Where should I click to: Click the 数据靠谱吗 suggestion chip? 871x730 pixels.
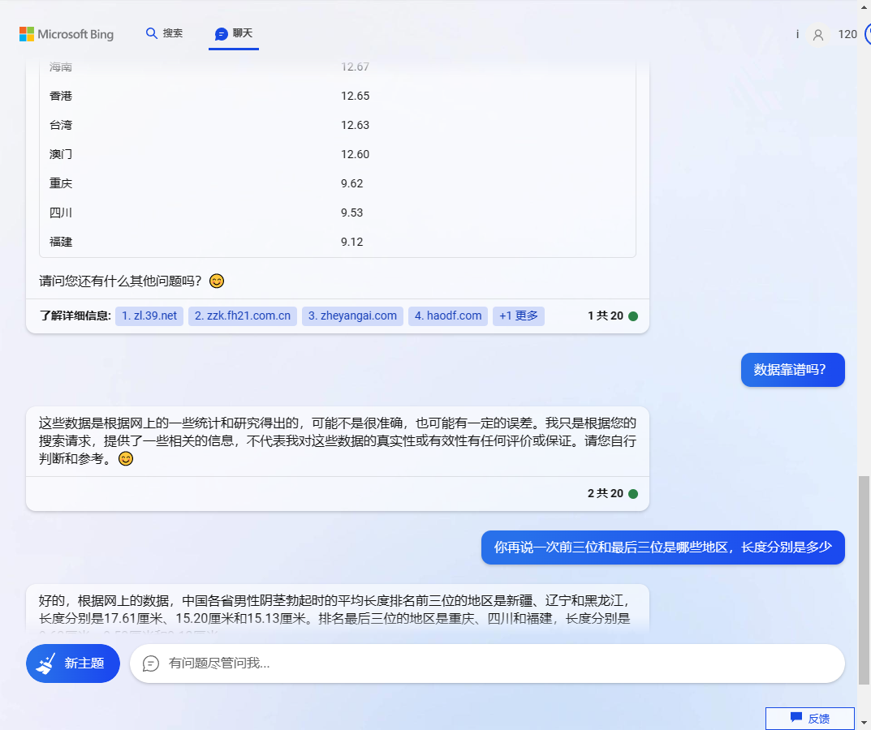(792, 369)
